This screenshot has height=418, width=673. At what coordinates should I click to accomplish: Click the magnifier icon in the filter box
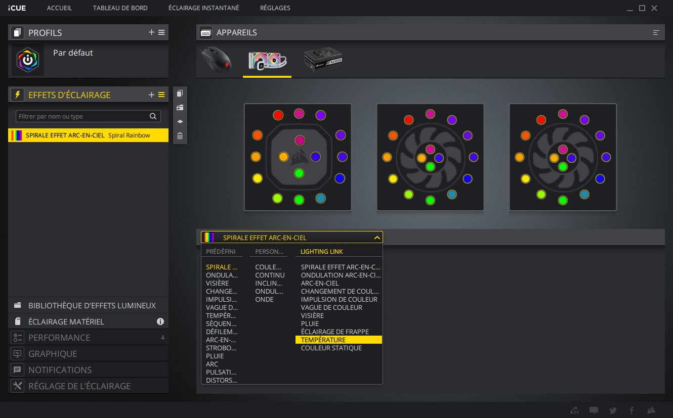pyautogui.click(x=153, y=116)
